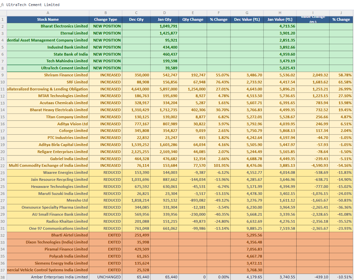Click Jan Value 5,025.43 cell

[280, 68]
